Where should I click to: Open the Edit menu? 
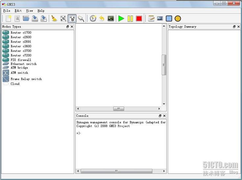[18, 11]
